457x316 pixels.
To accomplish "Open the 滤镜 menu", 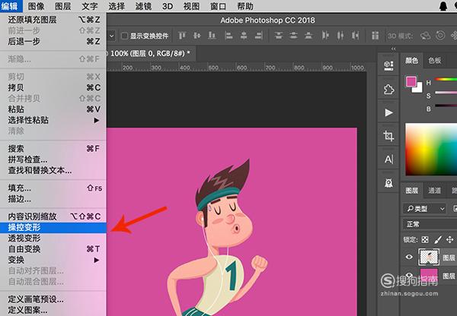I will click(143, 6).
